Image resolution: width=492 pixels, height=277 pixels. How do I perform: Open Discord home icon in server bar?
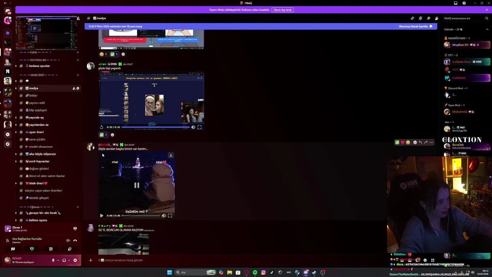pos(7,11)
